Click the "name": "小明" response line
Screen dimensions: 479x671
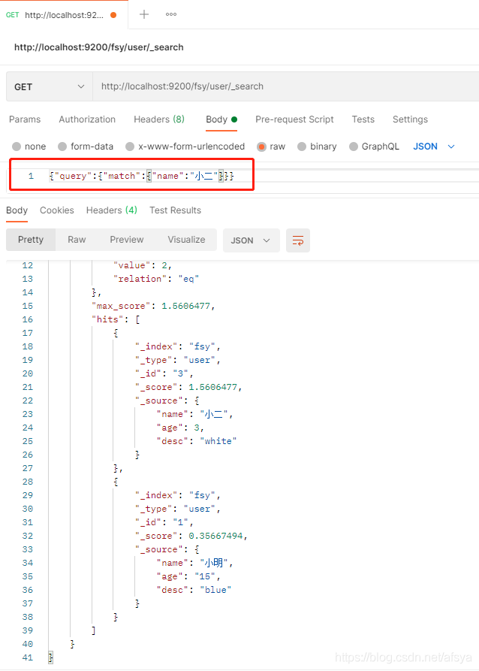(x=195, y=563)
